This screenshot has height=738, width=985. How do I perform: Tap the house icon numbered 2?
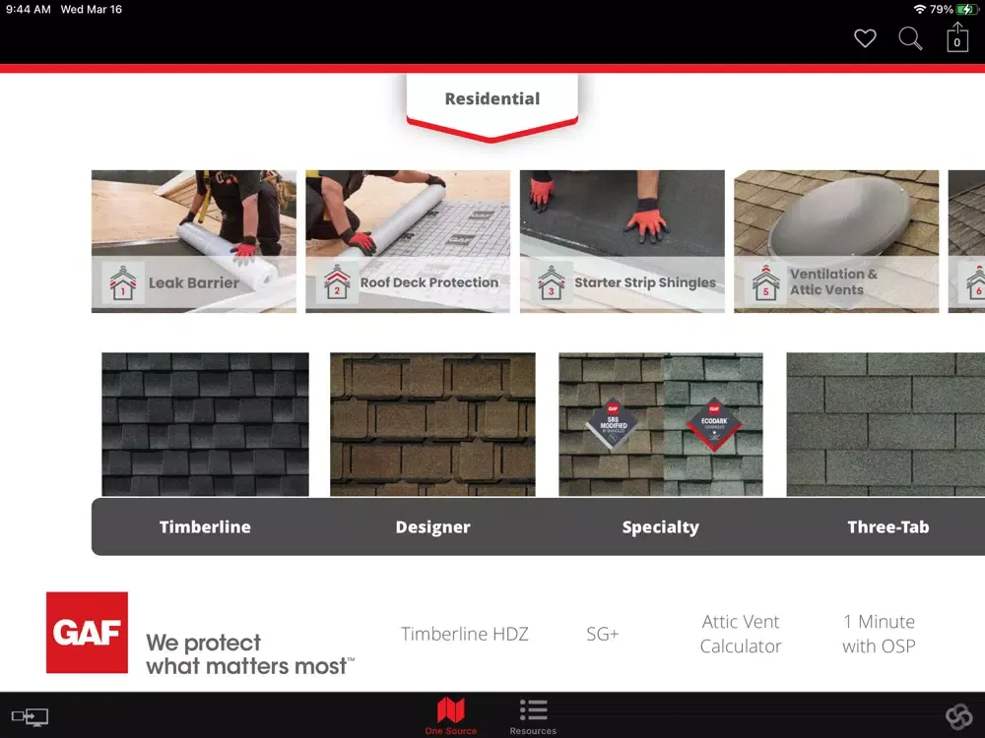(337, 281)
